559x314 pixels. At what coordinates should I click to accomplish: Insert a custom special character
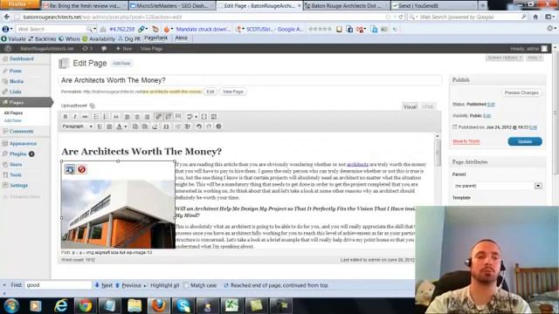click(x=166, y=126)
